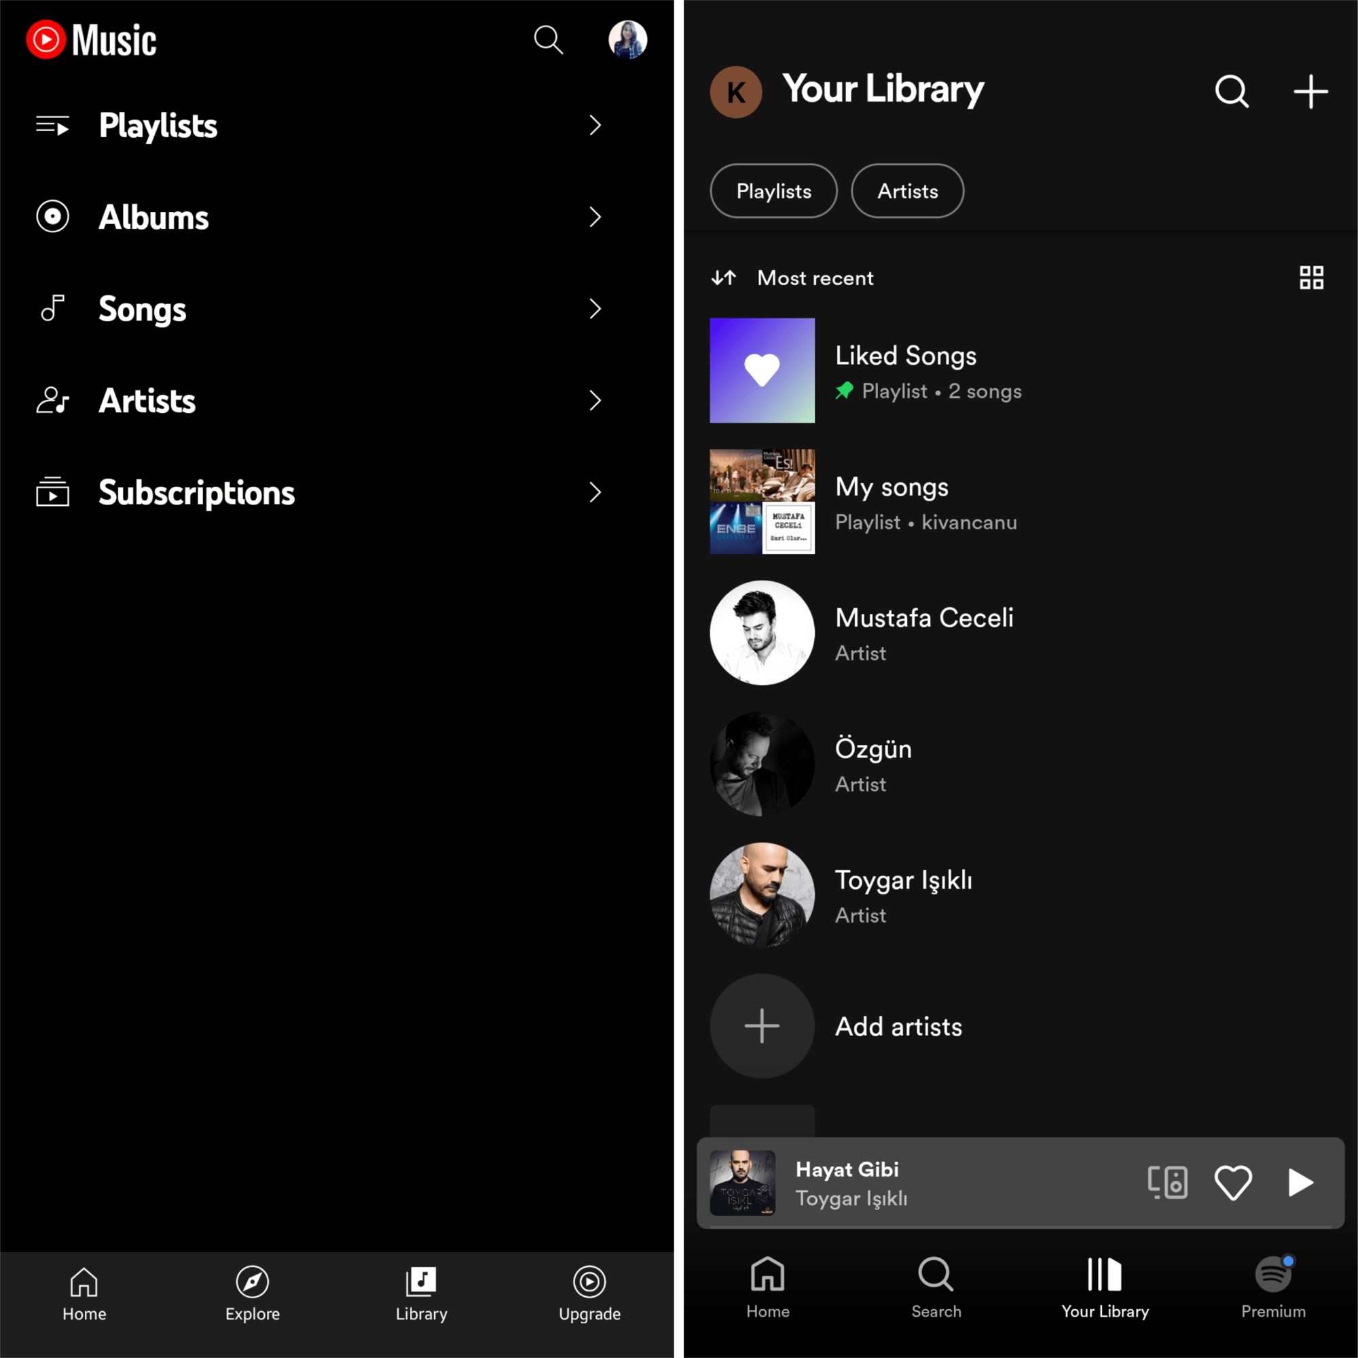Click Add artists button in Spotify
1358x1358 pixels.
pos(763,1025)
